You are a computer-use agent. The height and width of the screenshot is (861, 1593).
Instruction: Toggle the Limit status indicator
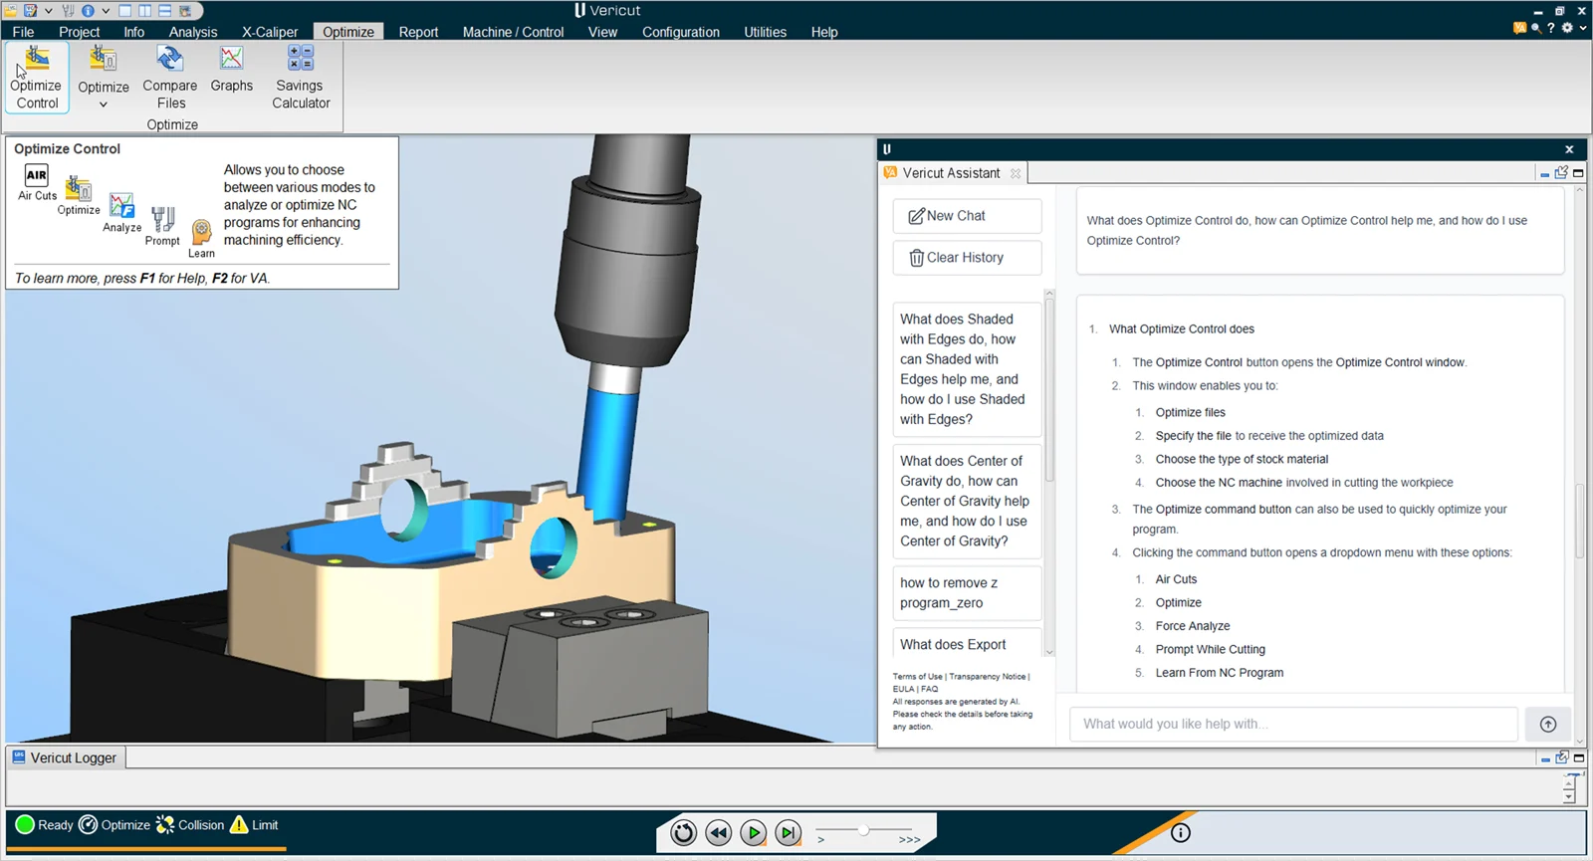coord(254,825)
